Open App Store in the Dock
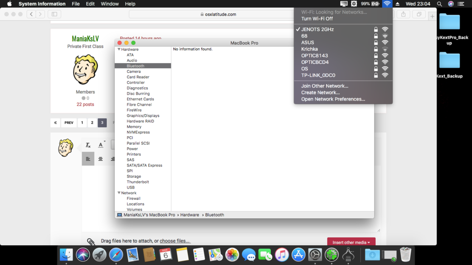 pos(298,255)
